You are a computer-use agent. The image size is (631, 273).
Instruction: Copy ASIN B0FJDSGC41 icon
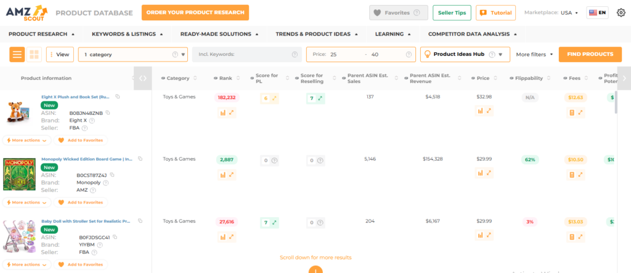pos(115,237)
